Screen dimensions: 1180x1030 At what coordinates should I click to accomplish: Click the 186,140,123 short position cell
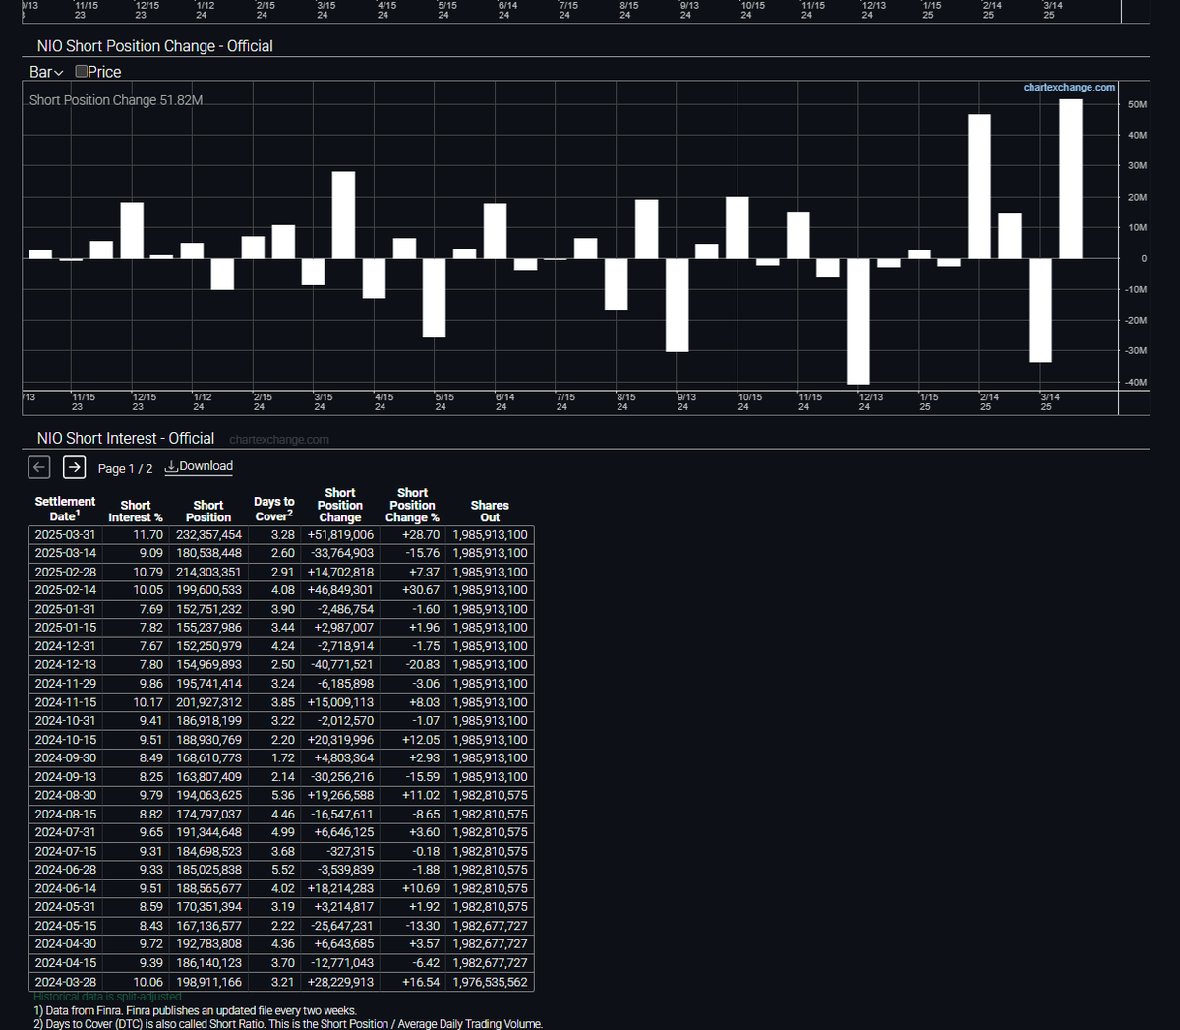point(208,963)
